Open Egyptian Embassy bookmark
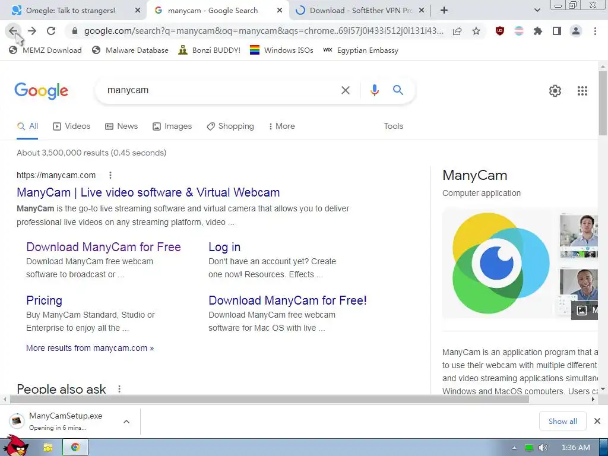Viewport: 608px width, 456px height. [x=360, y=50]
